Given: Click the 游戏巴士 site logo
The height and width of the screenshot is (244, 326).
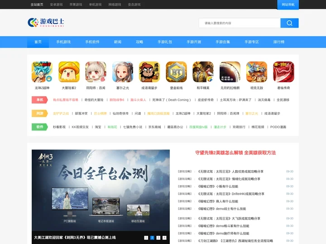Looking at the screenshot, I should (x=46, y=22).
